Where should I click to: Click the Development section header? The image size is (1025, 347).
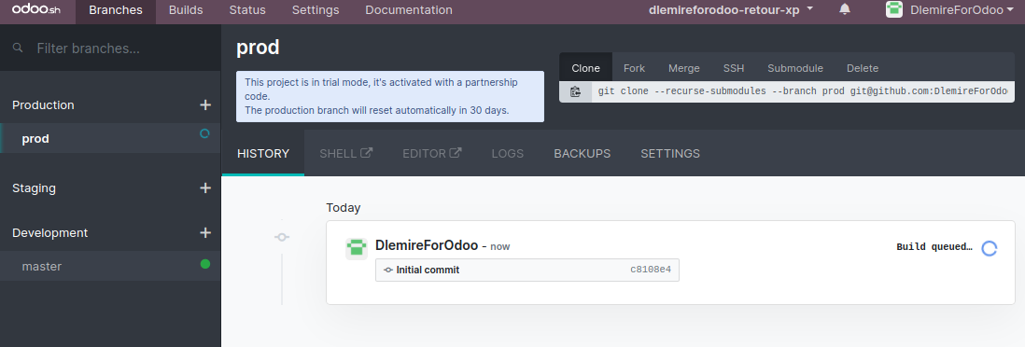[x=49, y=232]
